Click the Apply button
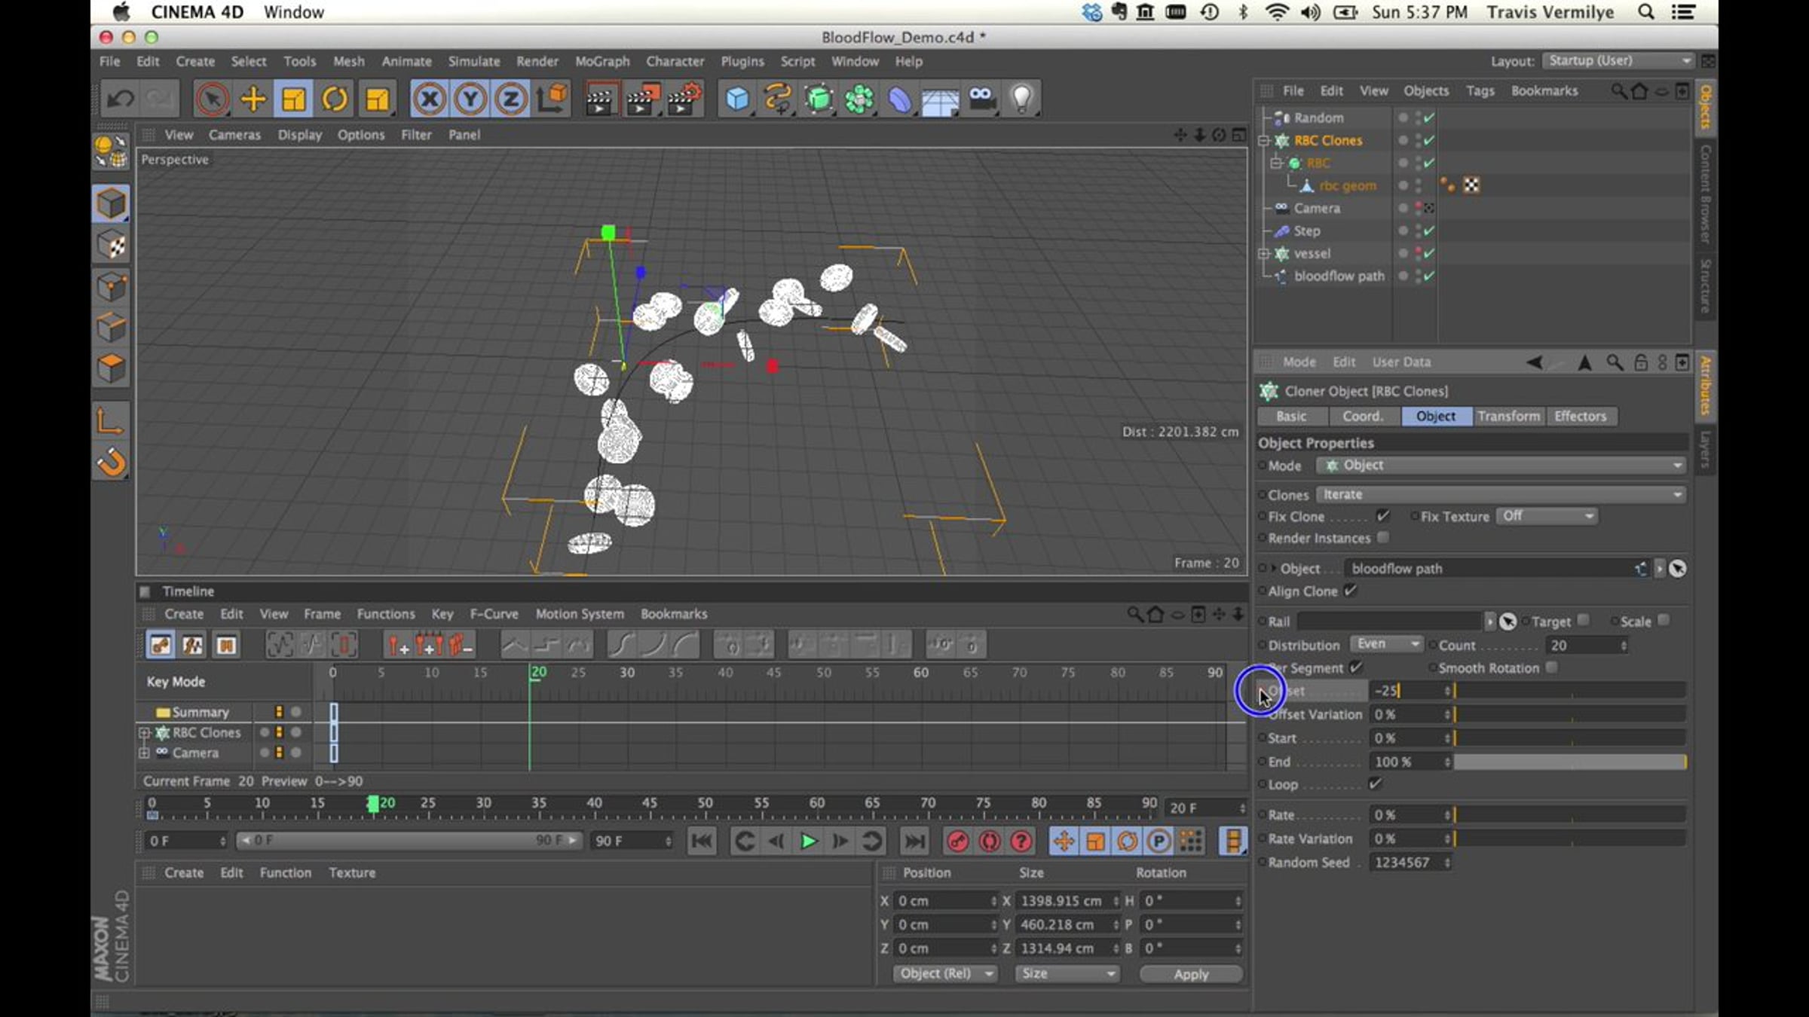1809x1017 pixels. tap(1191, 973)
